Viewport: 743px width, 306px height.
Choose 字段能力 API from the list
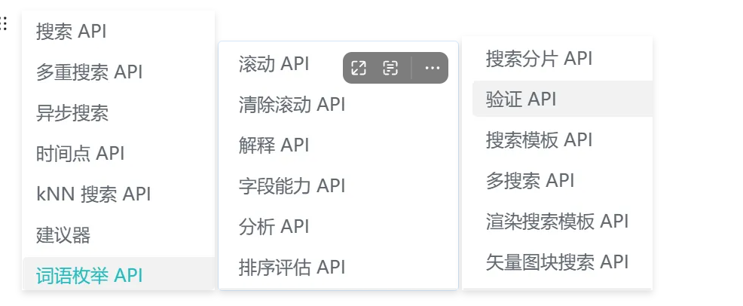click(x=292, y=185)
